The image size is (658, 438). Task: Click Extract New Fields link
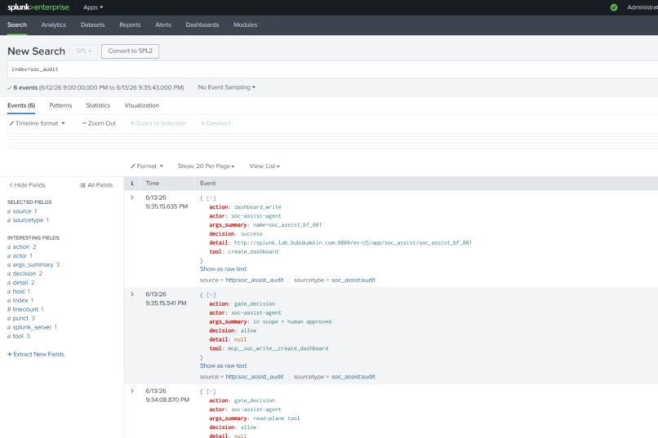point(36,354)
